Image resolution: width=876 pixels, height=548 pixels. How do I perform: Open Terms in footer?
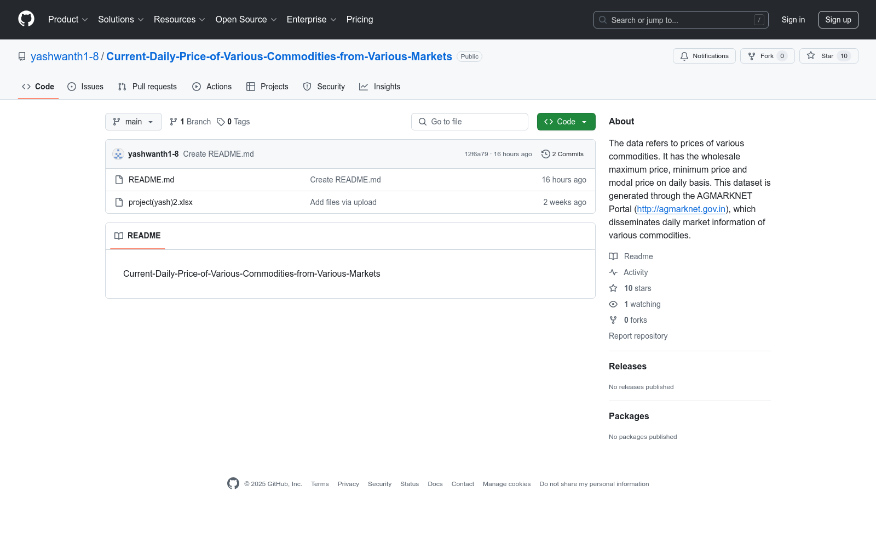pos(320,484)
